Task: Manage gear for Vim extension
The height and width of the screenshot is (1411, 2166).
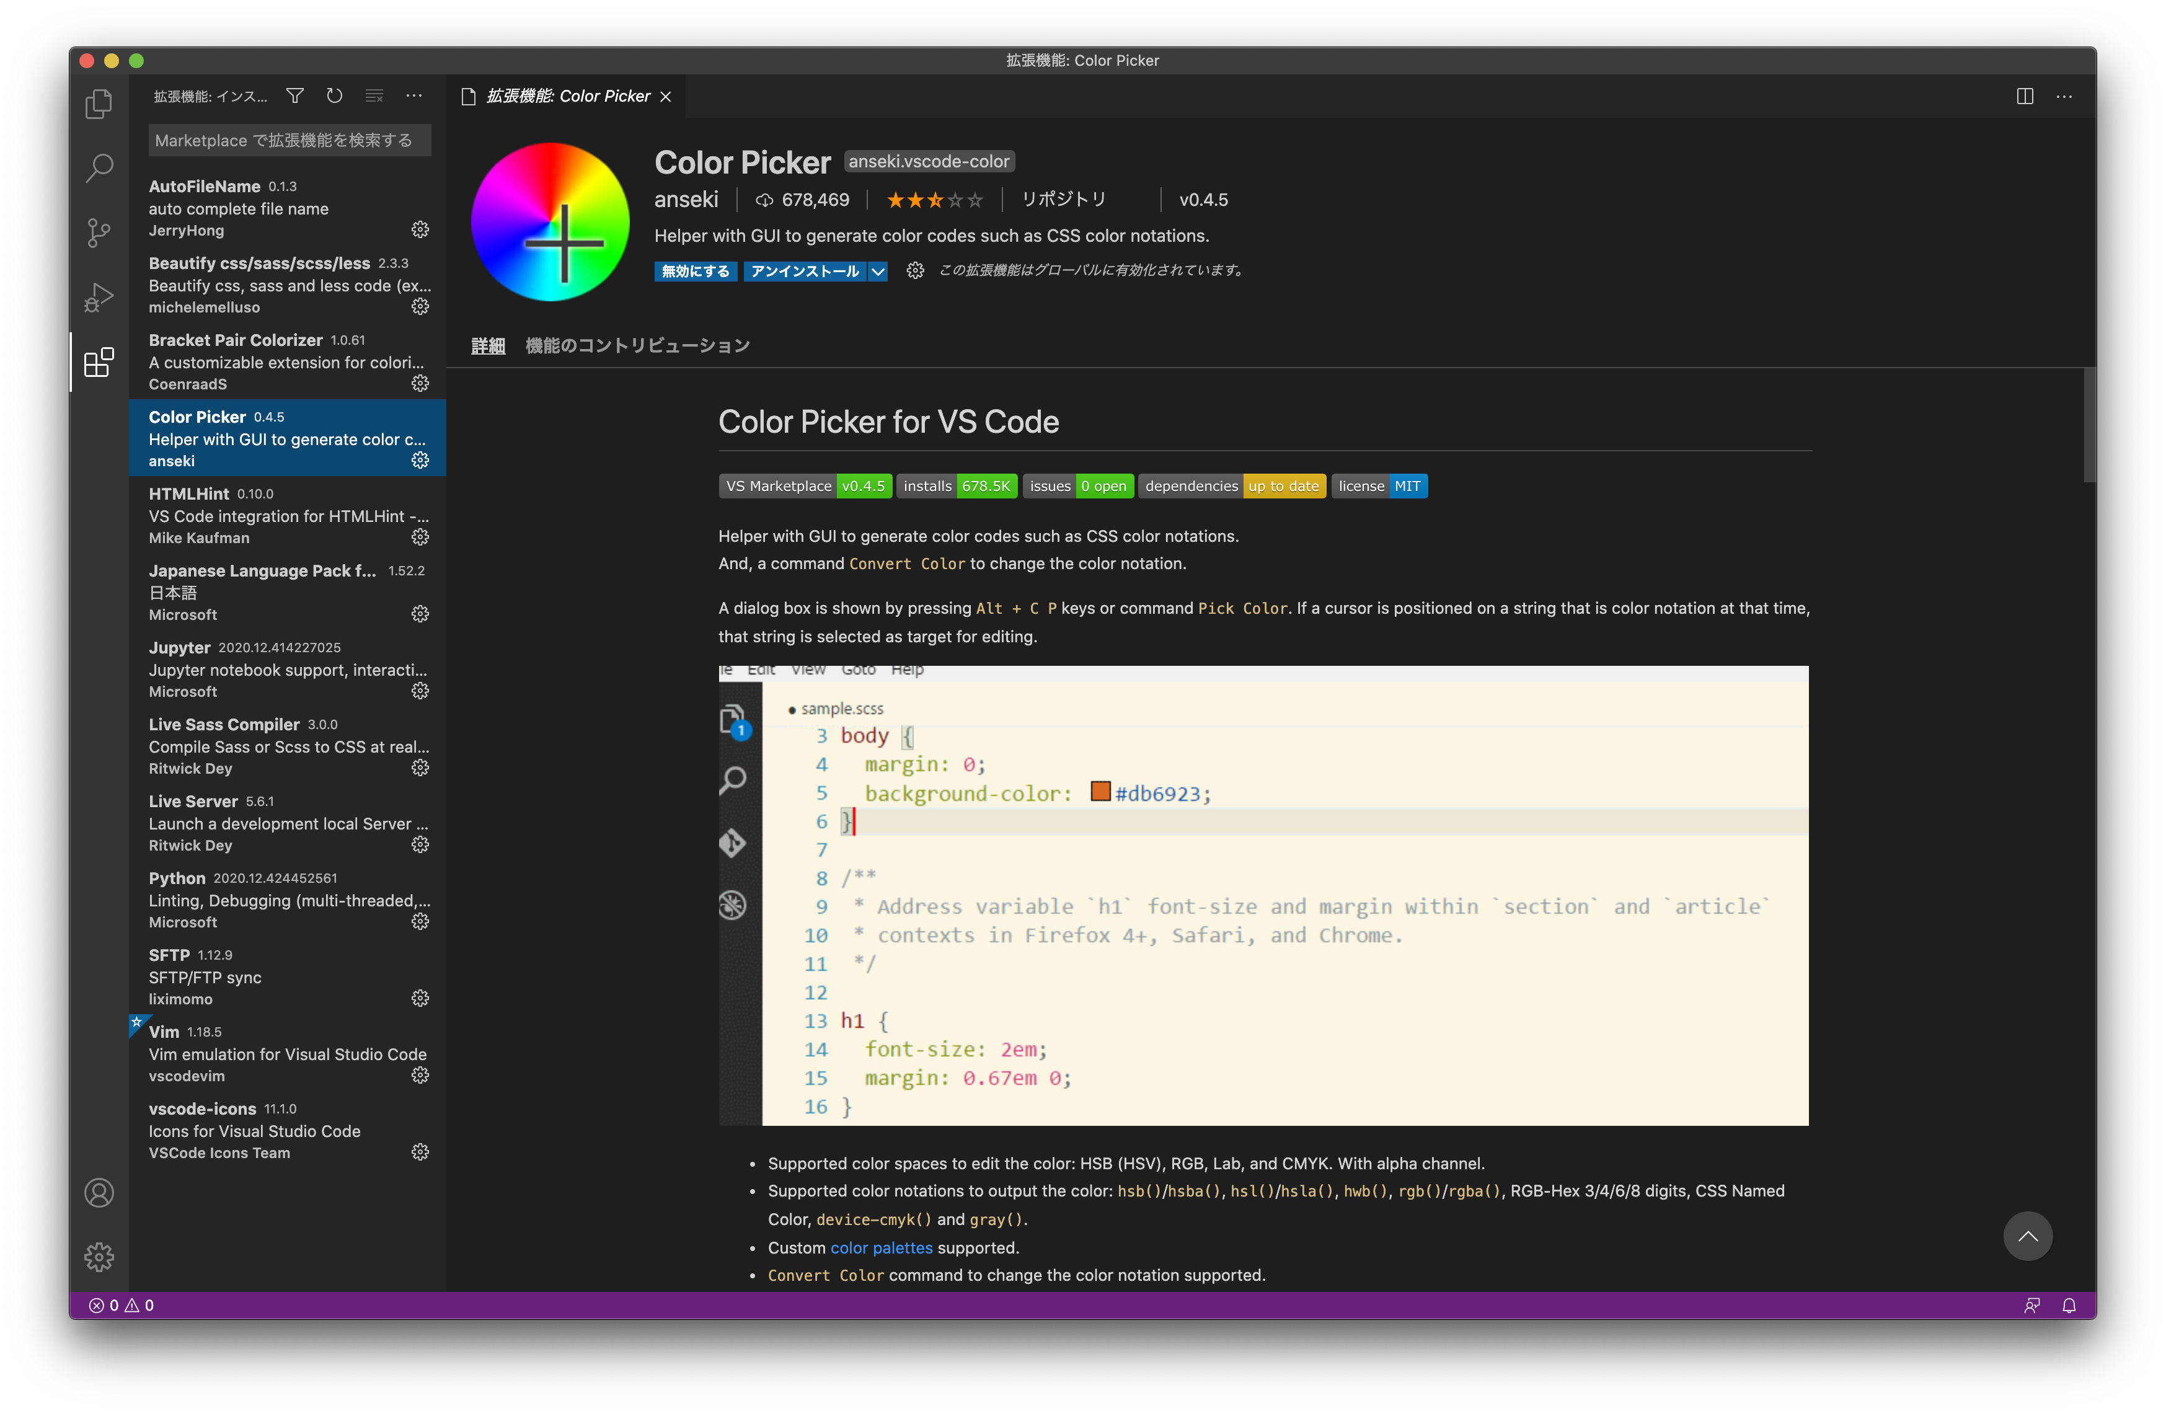Action: coord(420,1076)
